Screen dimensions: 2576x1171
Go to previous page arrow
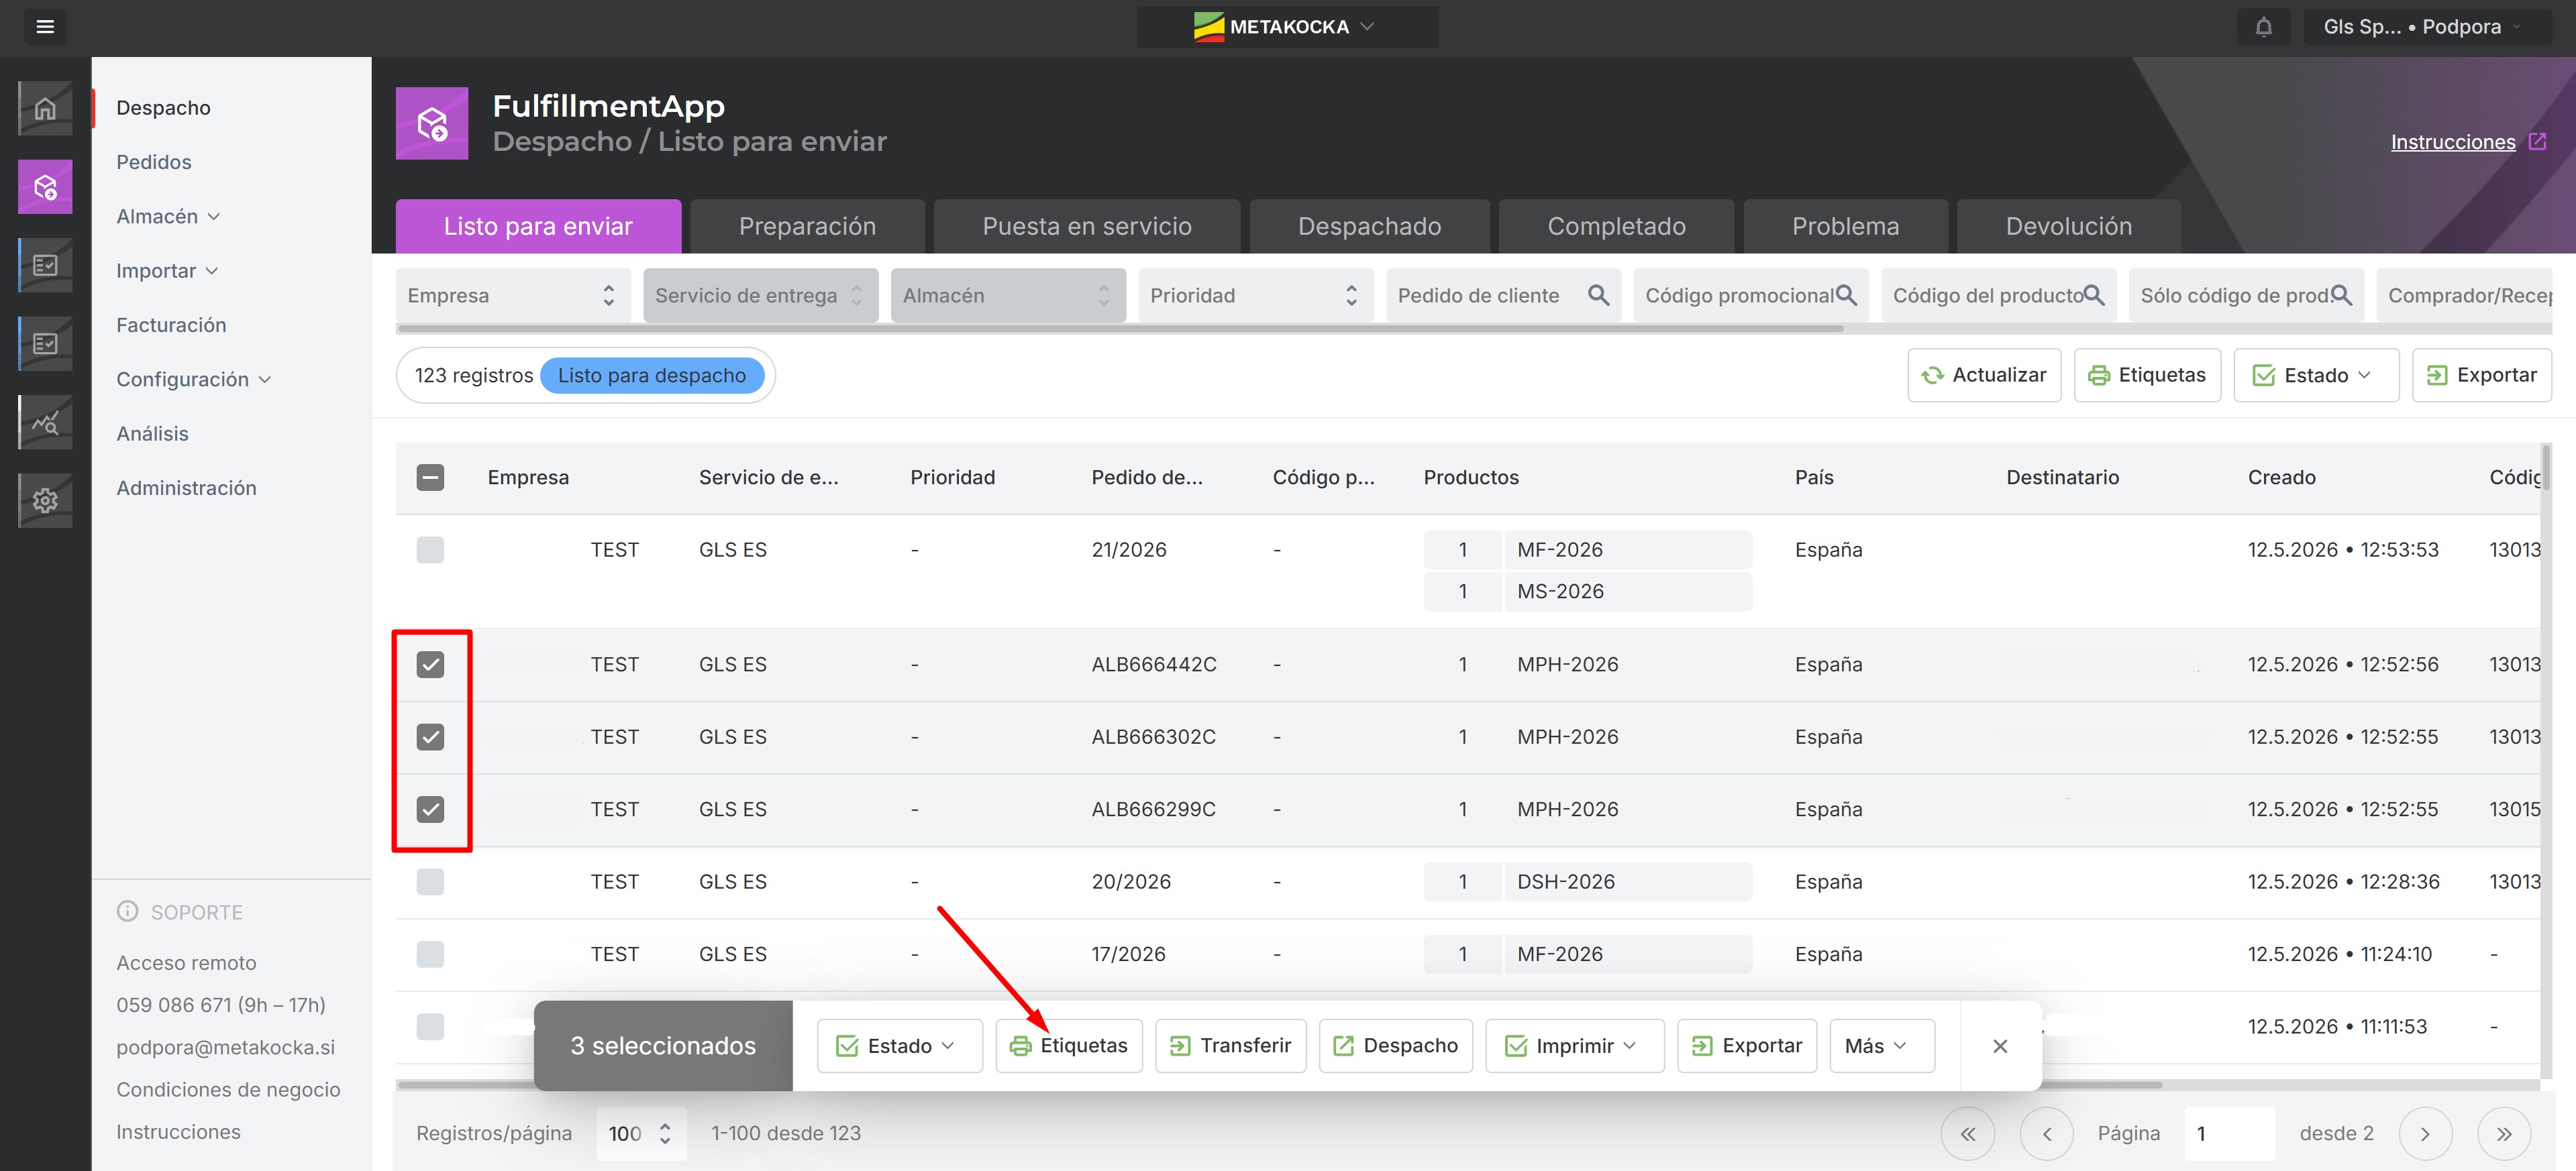tap(2047, 1134)
